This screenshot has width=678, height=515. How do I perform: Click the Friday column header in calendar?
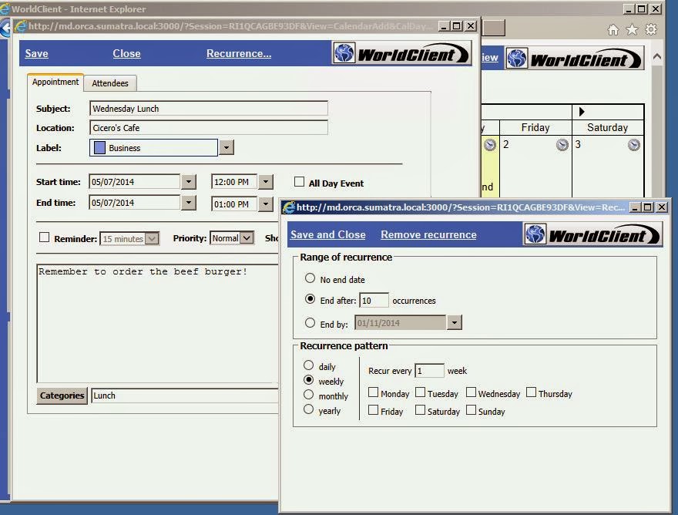(535, 127)
